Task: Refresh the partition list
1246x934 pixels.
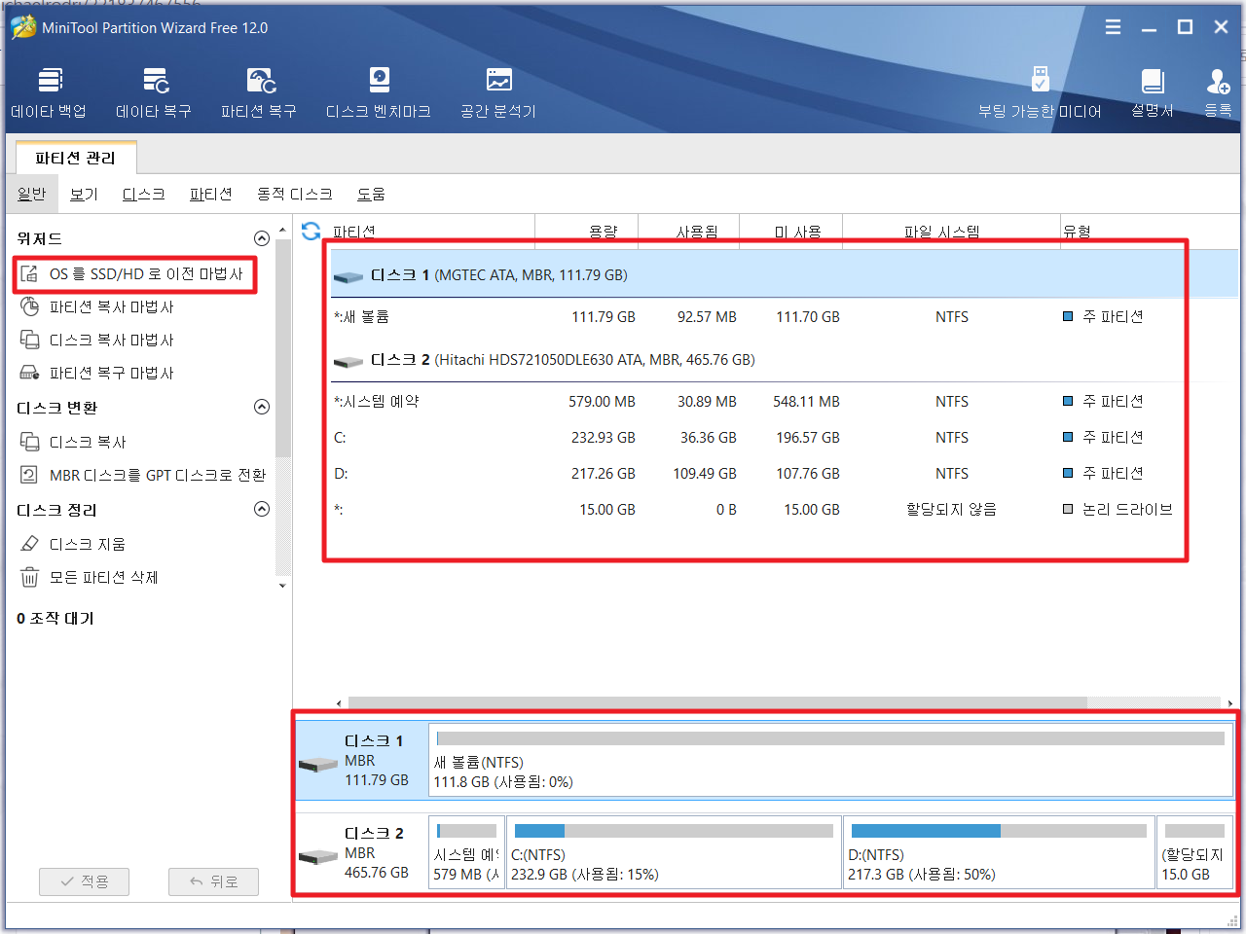Action: point(311,231)
